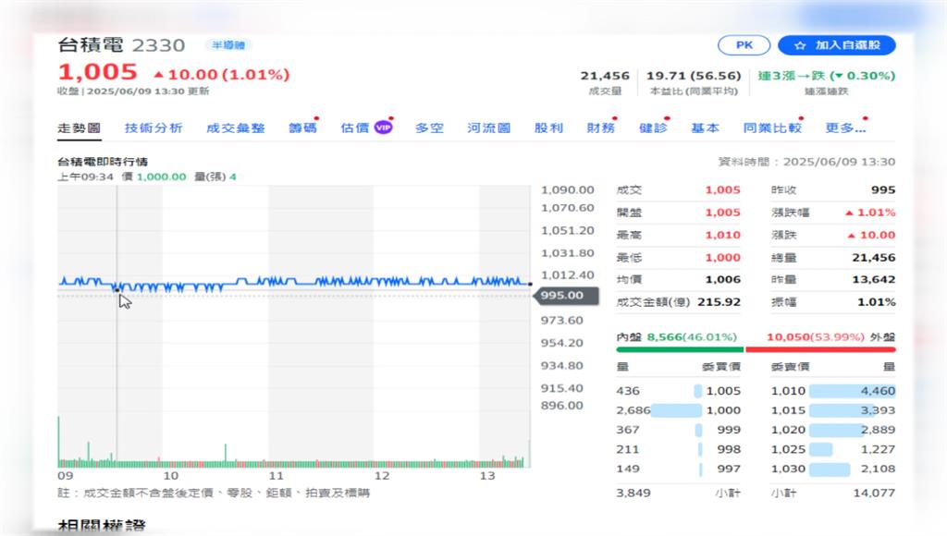
Task: Open the 籌碼 tab
Action: pyautogui.click(x=302, y=128)
